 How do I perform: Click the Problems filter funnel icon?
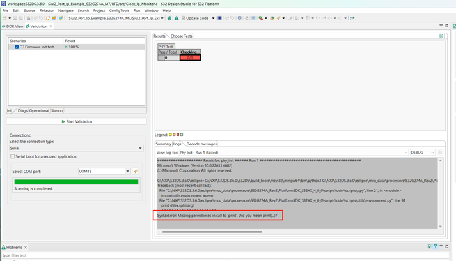[x=436, y=246]
